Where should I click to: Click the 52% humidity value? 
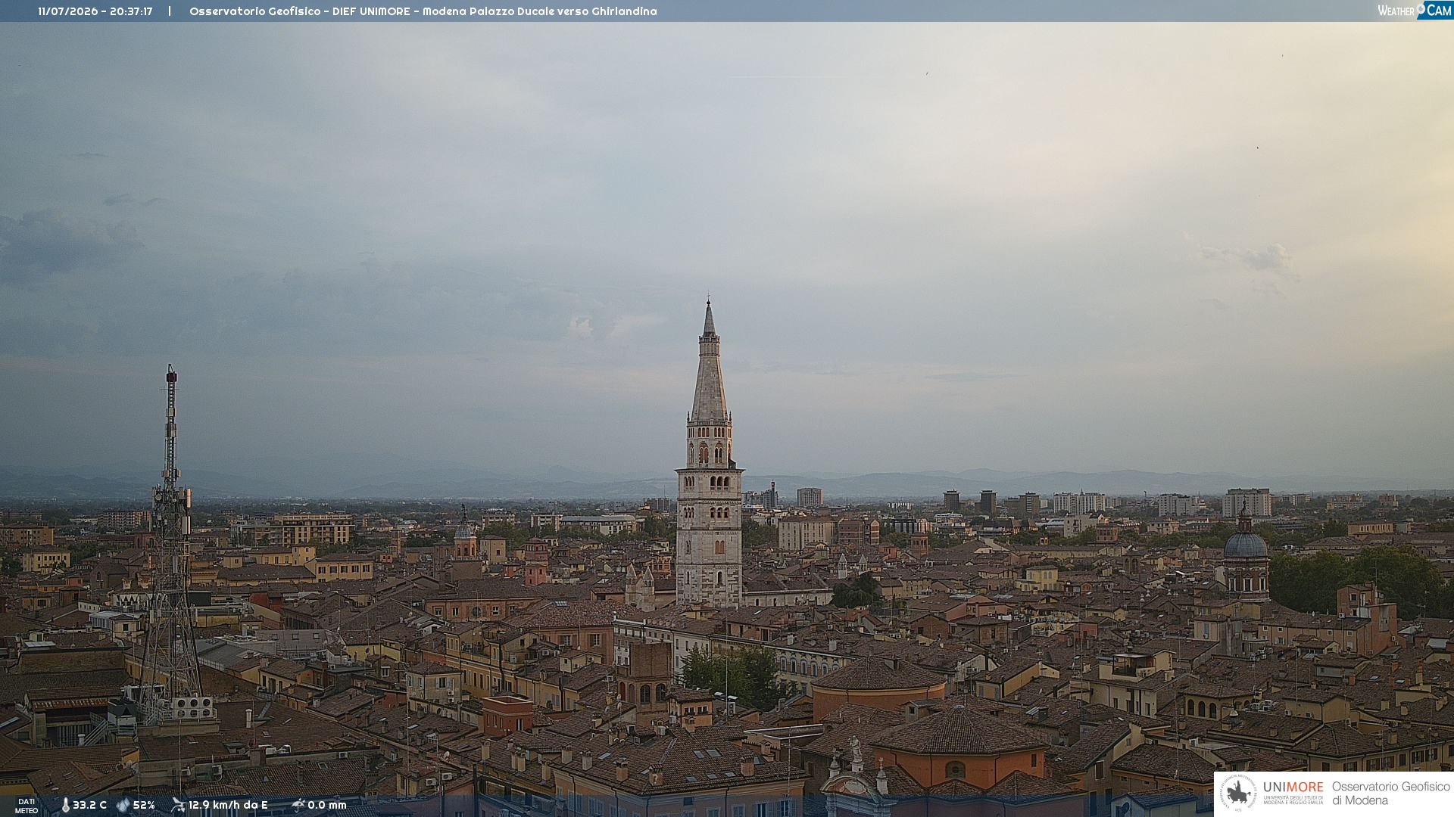point(144,805)
